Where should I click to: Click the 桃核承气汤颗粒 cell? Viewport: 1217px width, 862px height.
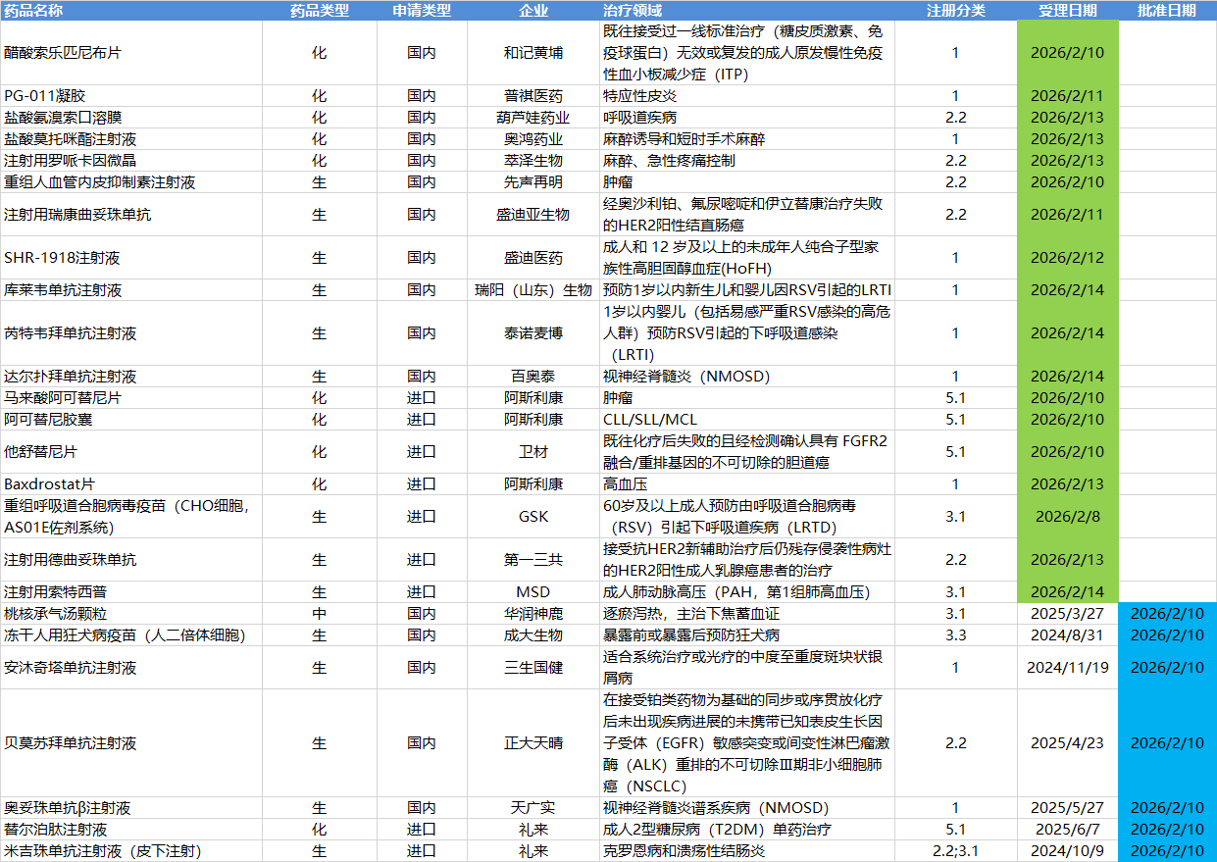[56, 614]
